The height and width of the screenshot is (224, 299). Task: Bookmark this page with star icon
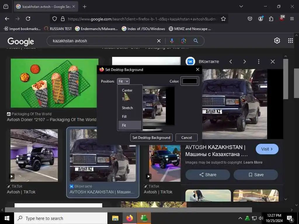click(223, 19)
